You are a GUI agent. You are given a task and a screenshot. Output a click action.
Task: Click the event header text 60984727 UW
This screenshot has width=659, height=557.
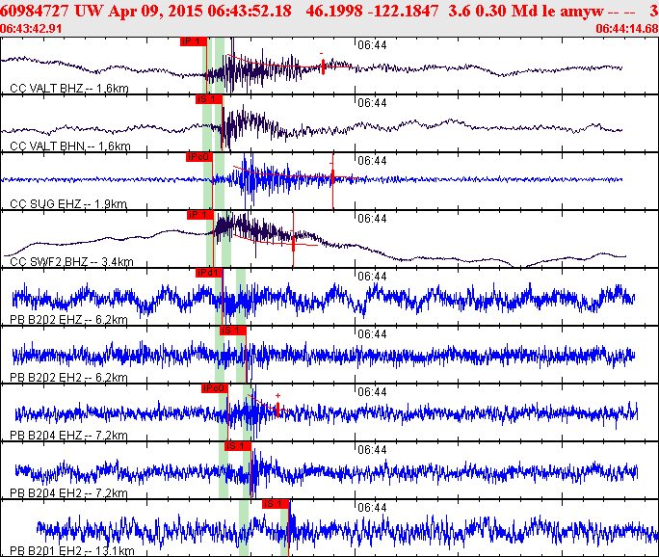pyautogui.click(x=51, y=11)
